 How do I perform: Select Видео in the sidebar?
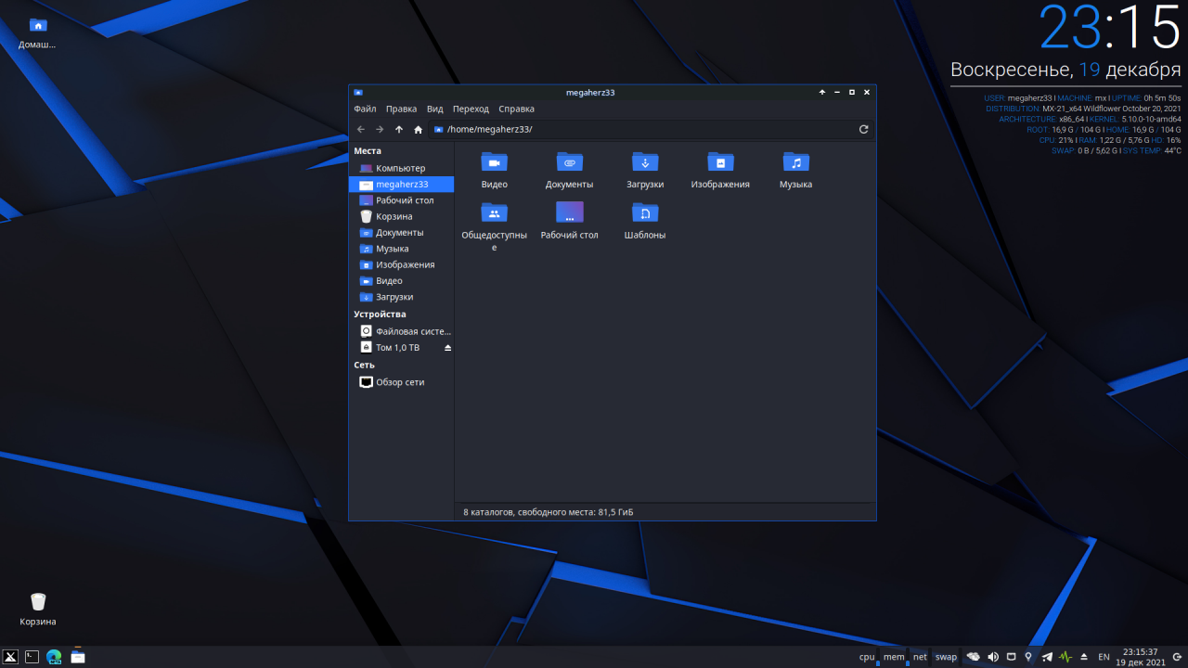coord(401,281)
